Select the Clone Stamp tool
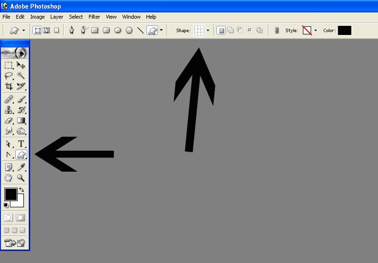The image size is (378, 263). 9,110
